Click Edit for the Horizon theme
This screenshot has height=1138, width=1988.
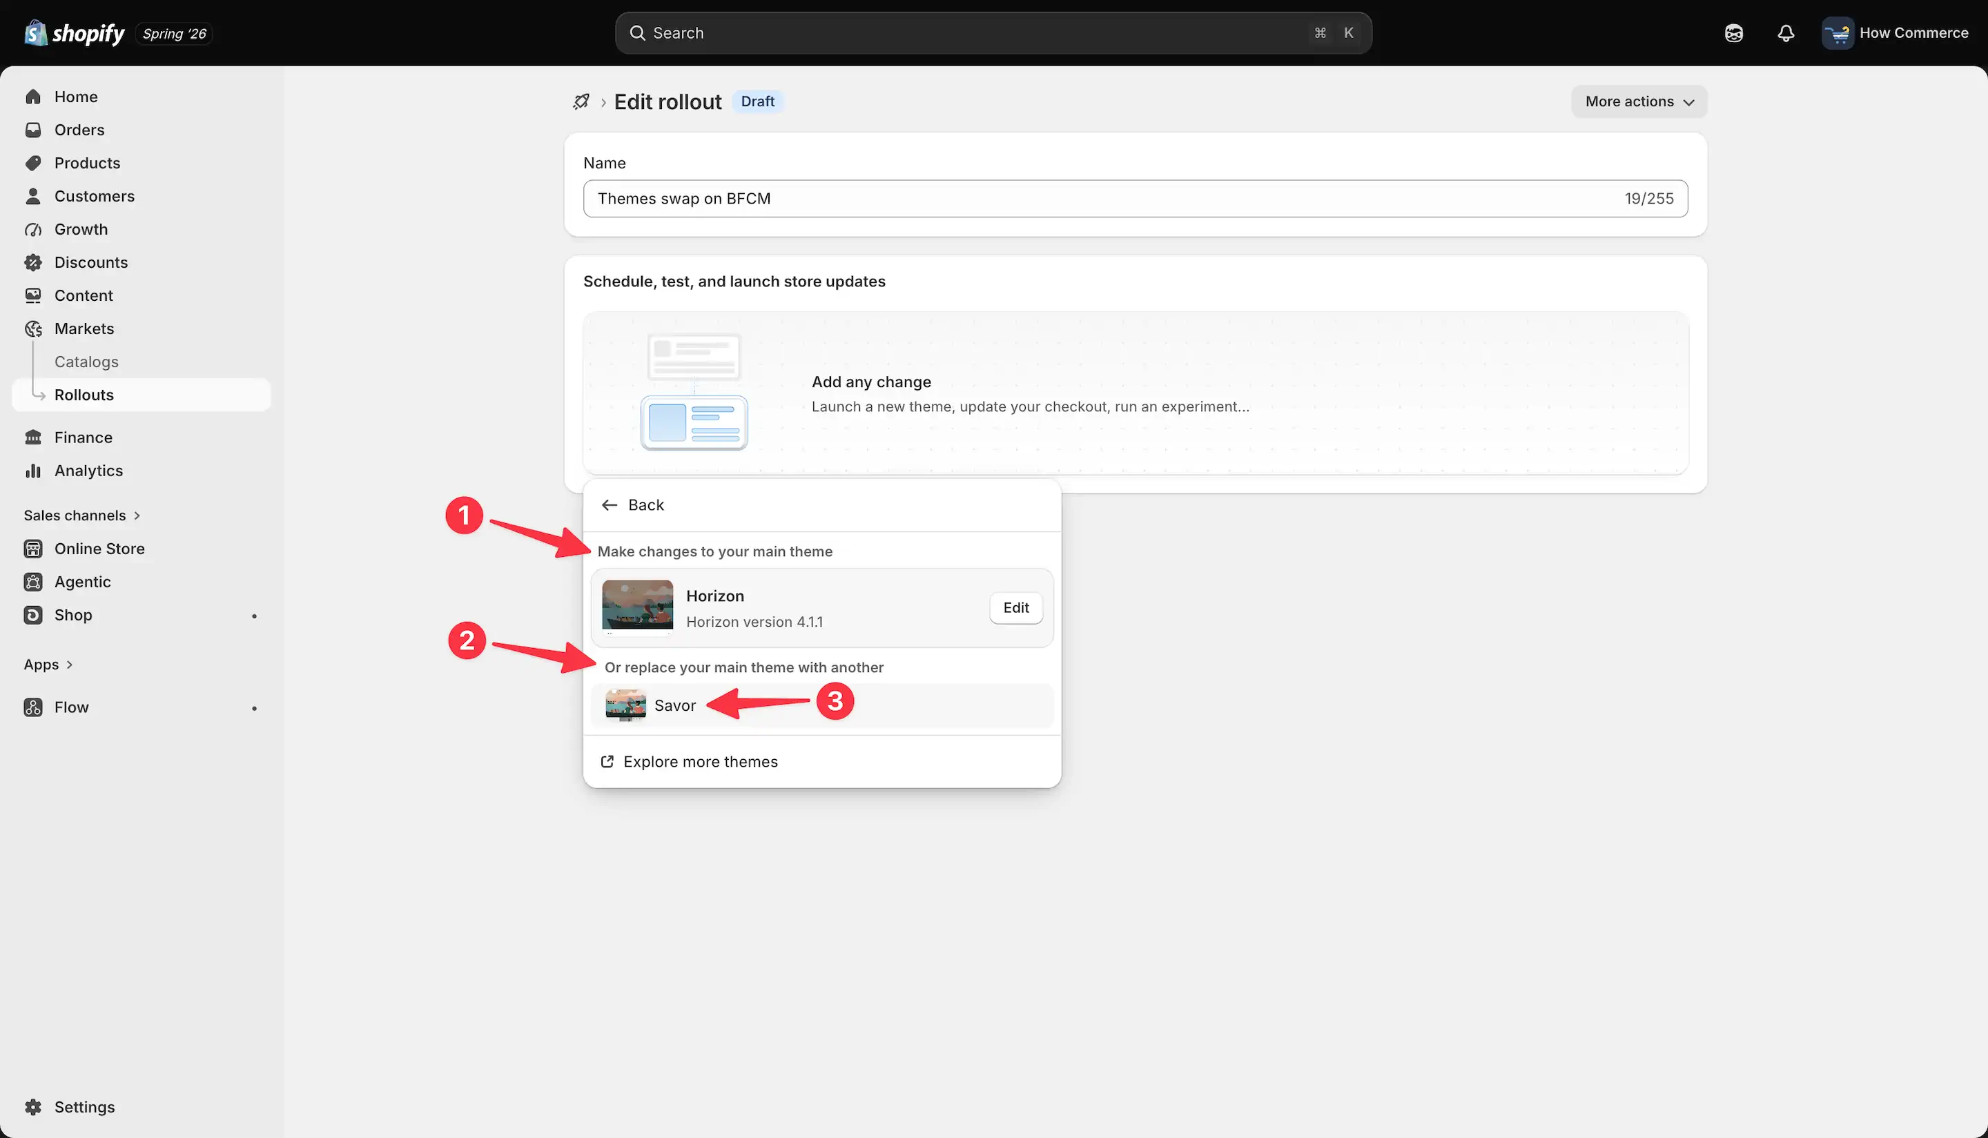tap(1015, 608)
